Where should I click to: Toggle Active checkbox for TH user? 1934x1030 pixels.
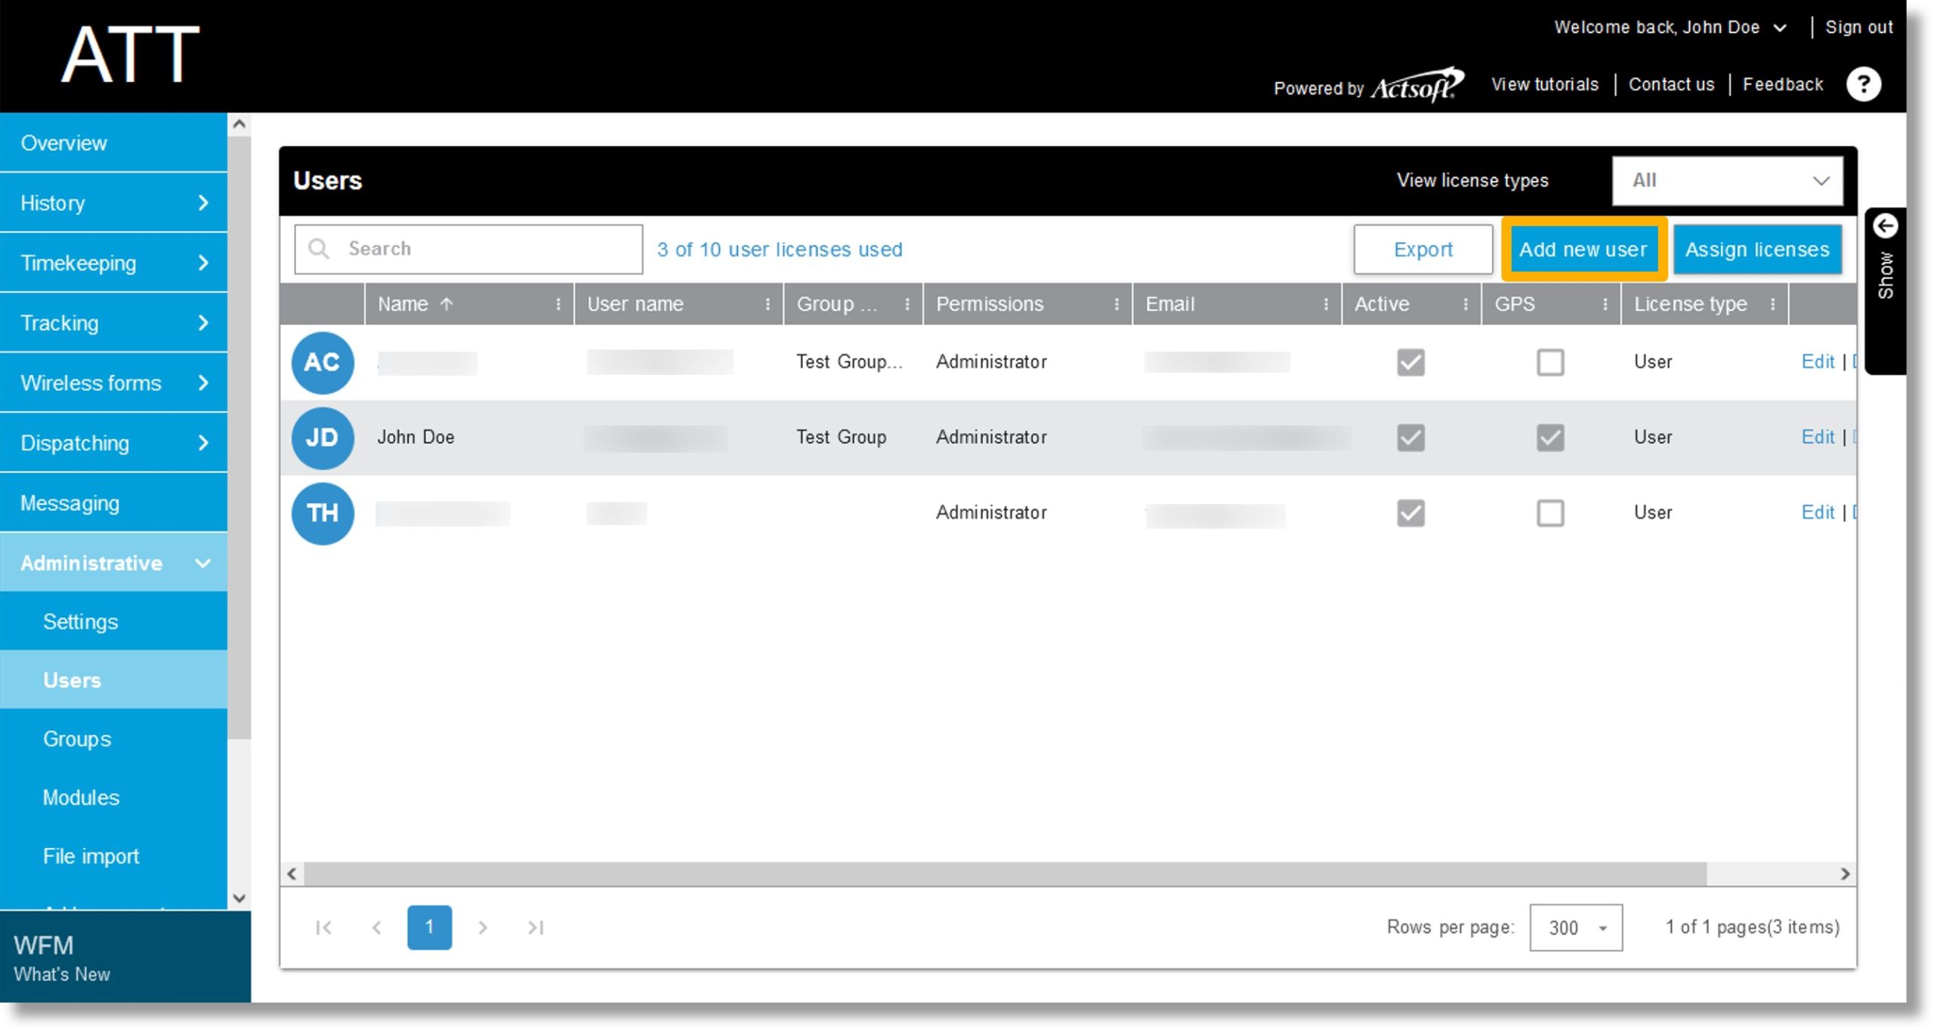coord(1408,511)
